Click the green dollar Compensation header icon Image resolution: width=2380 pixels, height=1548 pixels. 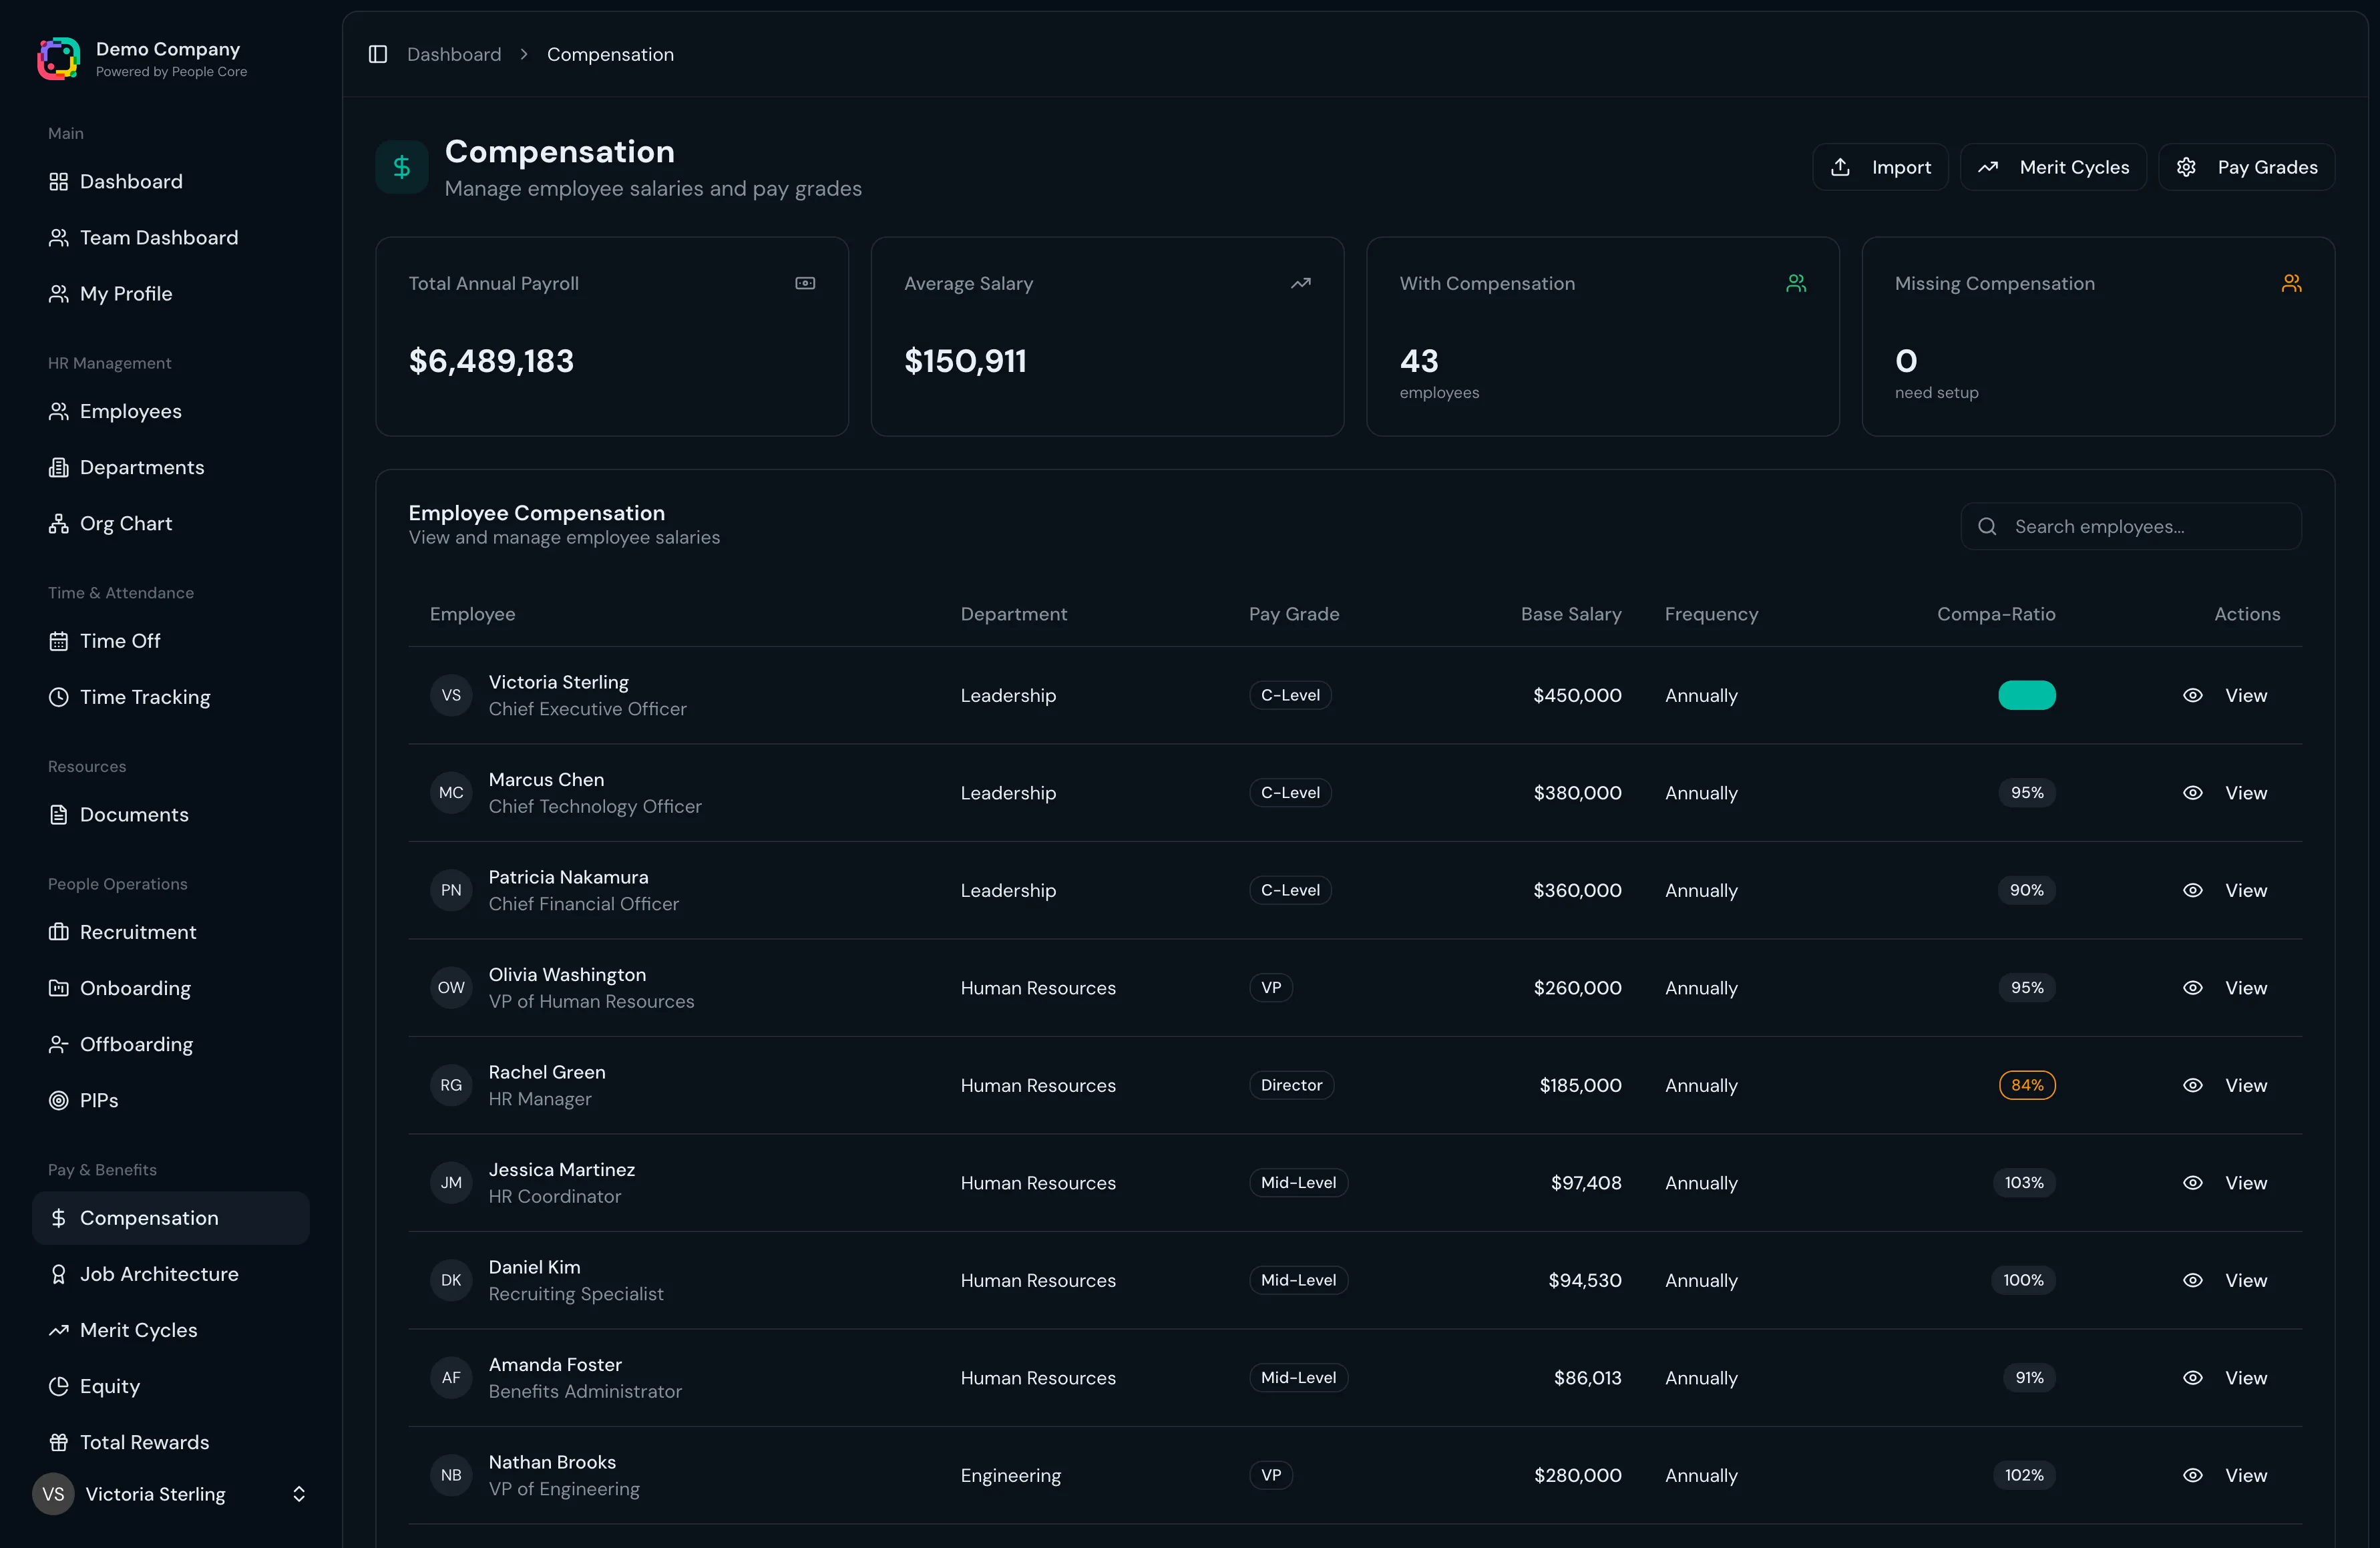click(402, 167)
